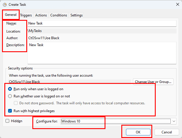Switch to the Conditions tab
This screenshot has width=182, height=138.
pos(59,15)
